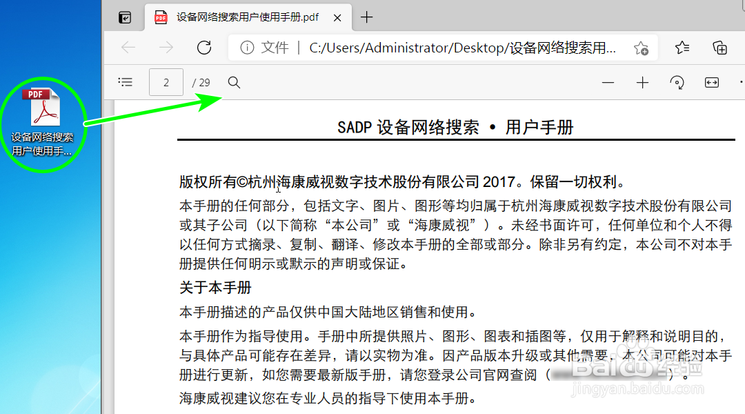
Task: Open the Collections panel
Action: click(719, 48)
